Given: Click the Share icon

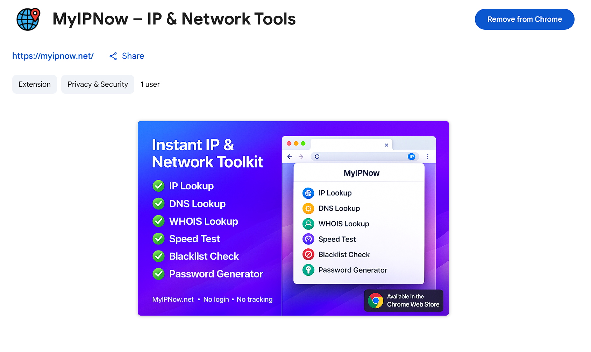Looking at the screenshot, I should (113, 56).
